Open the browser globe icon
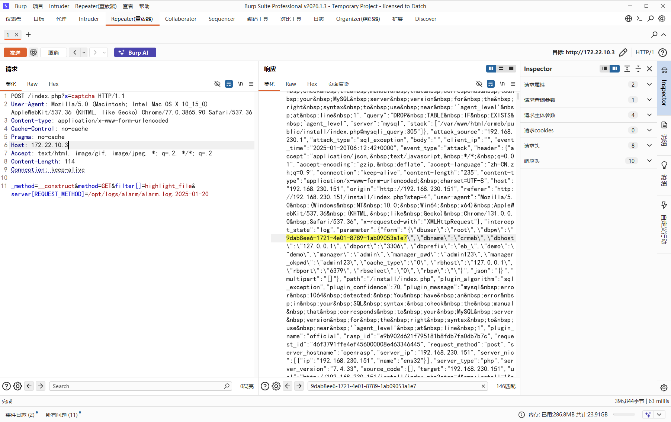Image resolution: width=671 pixels, height=422 pixels. pos(628,19)
